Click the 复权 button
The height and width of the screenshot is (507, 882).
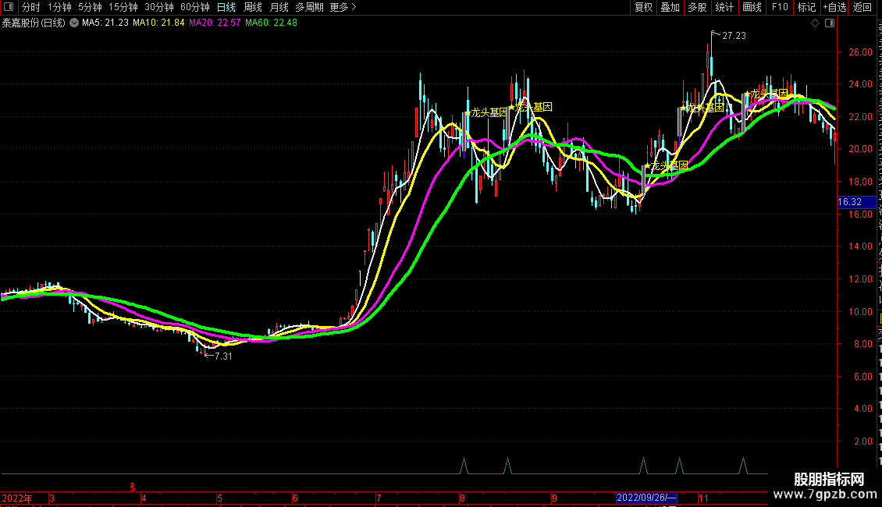pyautogui.click(x=643, y=7)
